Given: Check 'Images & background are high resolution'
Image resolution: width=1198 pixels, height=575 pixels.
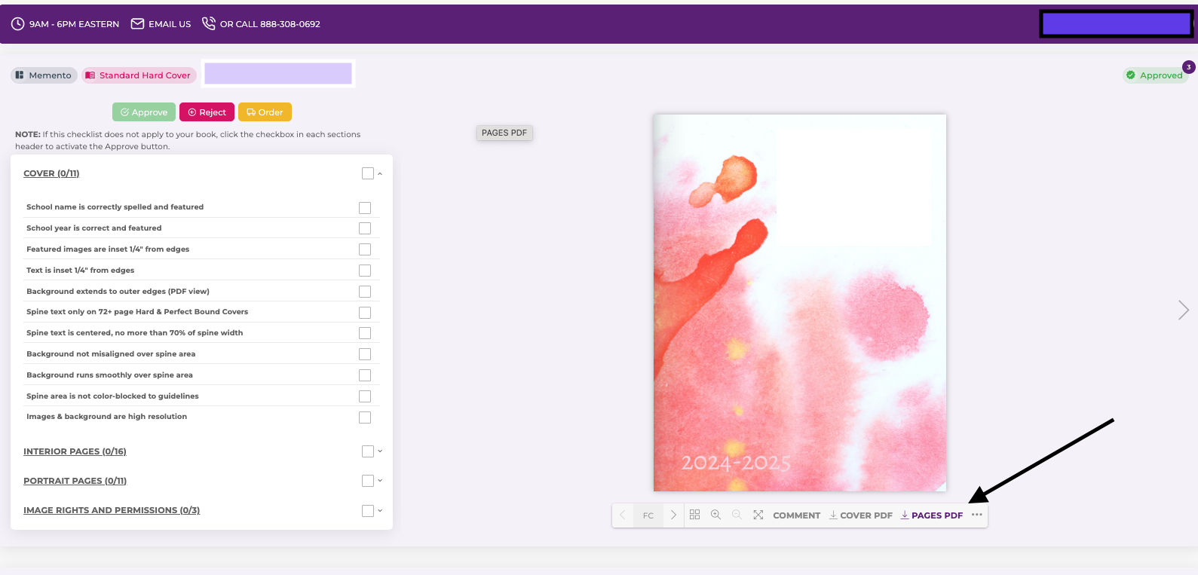Looking at the screenshot, I should click(x=365, y=417).
